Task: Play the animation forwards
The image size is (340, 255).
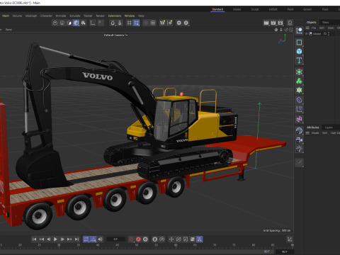Action: pyautogui.click(x=55, y=239)
